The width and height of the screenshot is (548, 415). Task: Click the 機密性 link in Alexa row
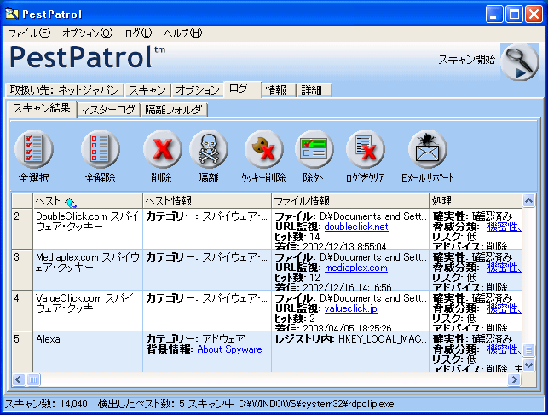(x=504, y=349)
